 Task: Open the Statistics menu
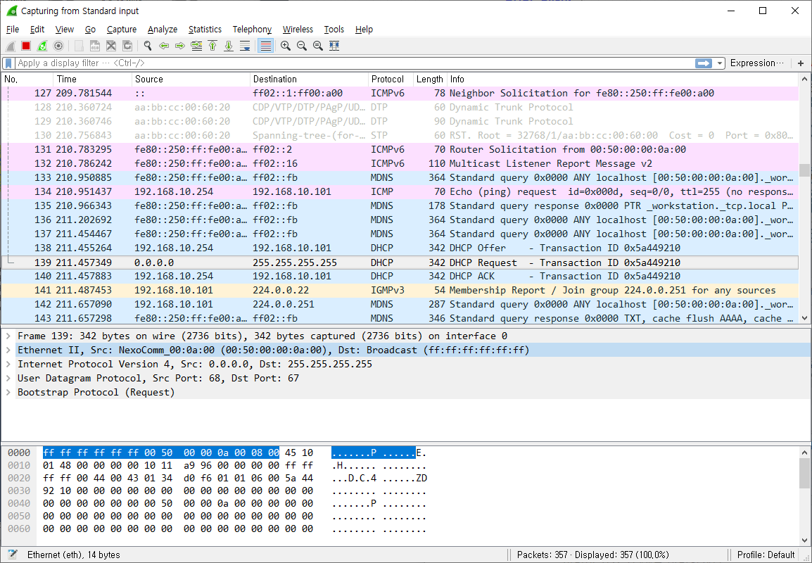click(205, 30)
